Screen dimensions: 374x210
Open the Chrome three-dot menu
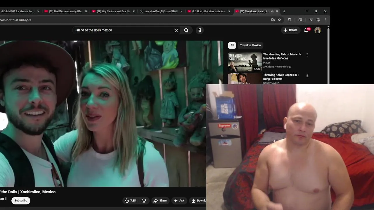tap(325, 20)
